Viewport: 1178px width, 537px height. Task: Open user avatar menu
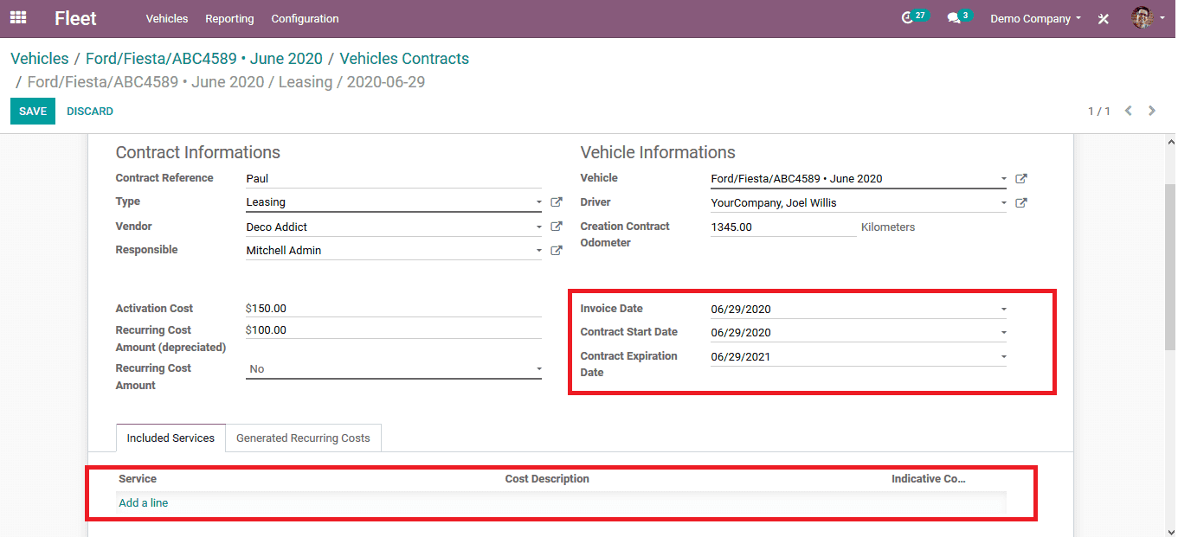coord(1148,17)
